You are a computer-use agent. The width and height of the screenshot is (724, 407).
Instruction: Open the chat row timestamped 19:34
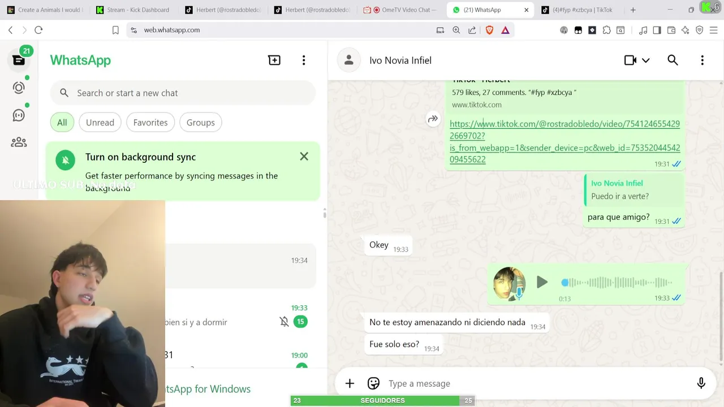click(x=240, y=266)
